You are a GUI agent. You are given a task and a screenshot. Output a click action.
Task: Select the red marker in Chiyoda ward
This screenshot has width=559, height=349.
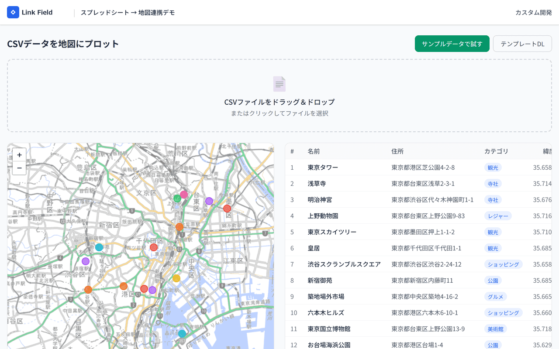tap(154, 247)
